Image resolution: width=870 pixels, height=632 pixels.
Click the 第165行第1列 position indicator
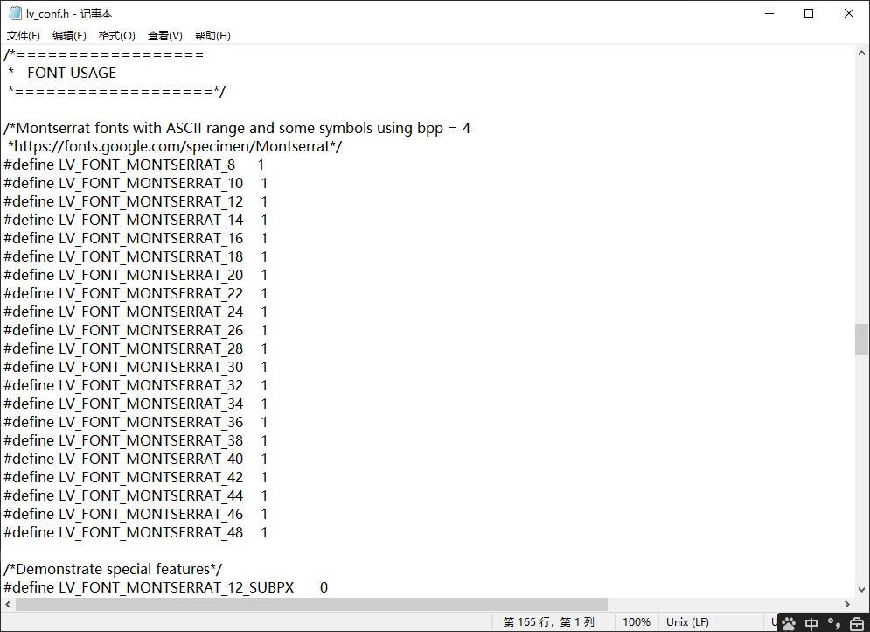click(551, 621)
